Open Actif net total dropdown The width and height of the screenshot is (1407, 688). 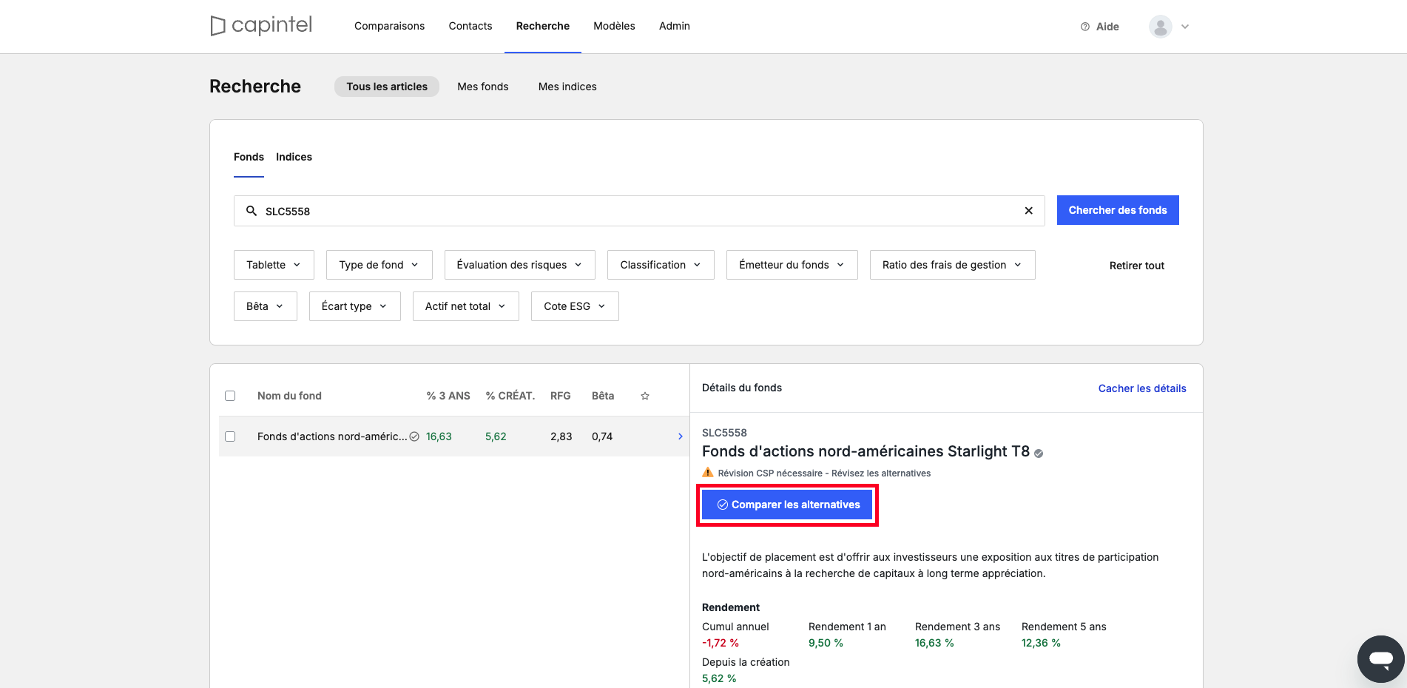(465, 306)
